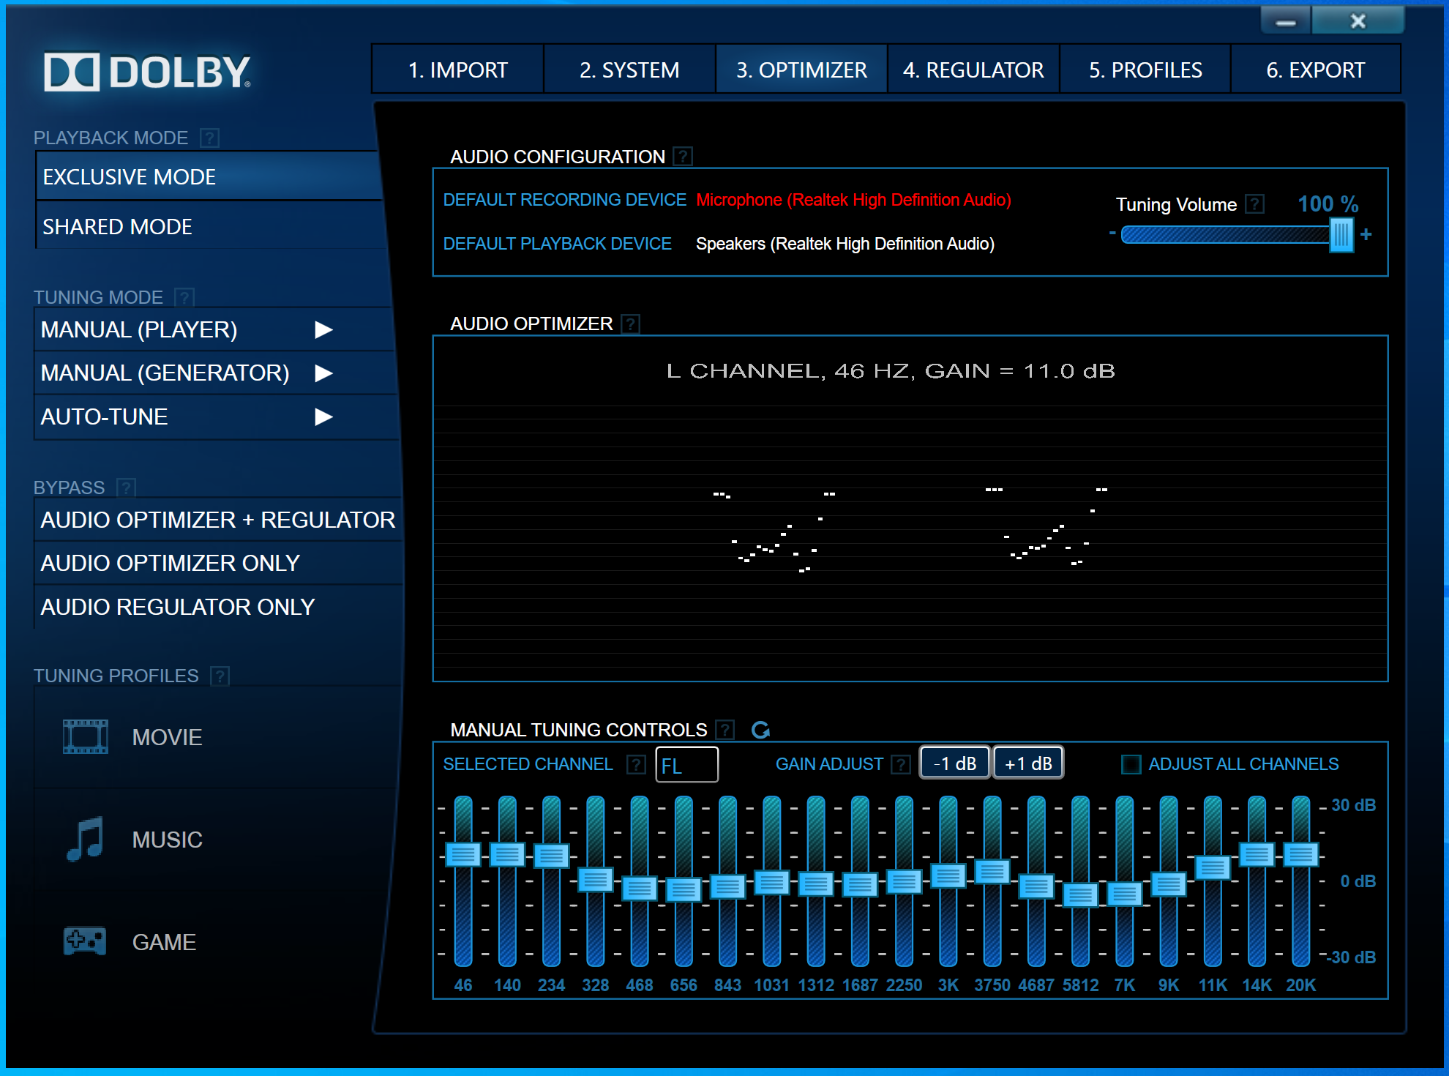This screenshot has height=1076, width=1449.
Task: Click the 9K band slider handle
Action: coord(1169,885)
